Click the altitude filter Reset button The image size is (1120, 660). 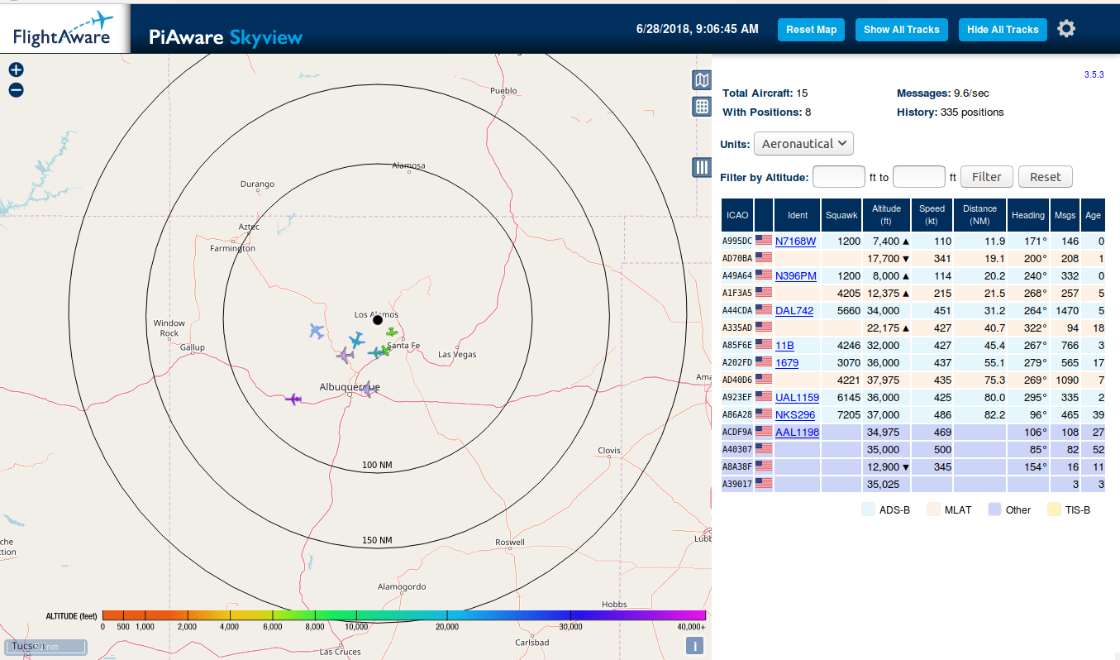[1045, 177]
